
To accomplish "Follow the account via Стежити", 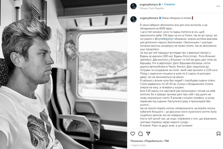I will [x=169, y=5].
